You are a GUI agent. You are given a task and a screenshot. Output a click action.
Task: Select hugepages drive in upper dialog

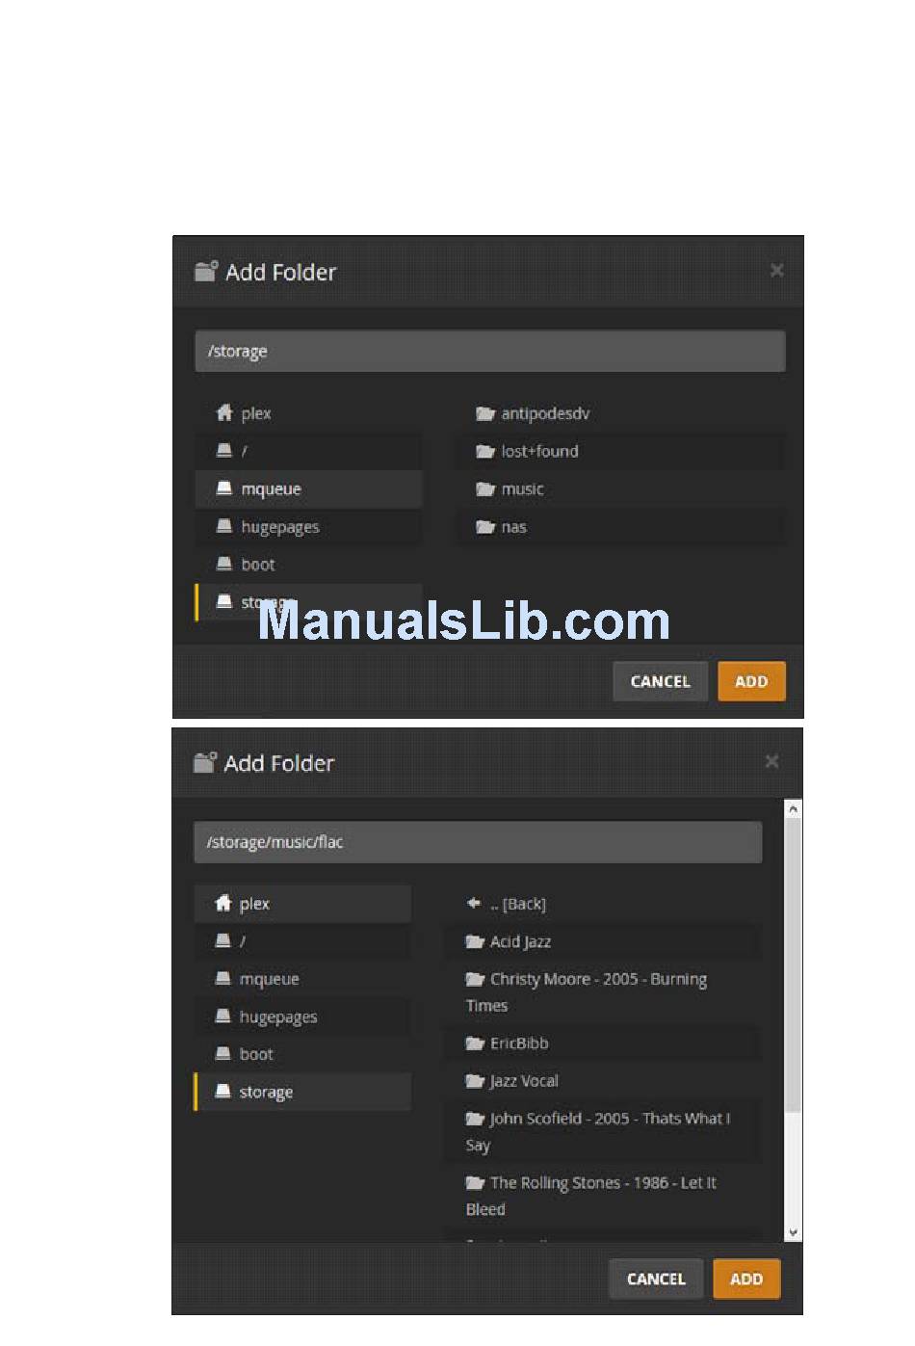coord(308,526)
